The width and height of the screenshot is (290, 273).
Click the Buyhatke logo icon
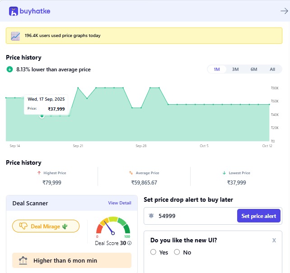pyautogui.click(x=14, y=11)
